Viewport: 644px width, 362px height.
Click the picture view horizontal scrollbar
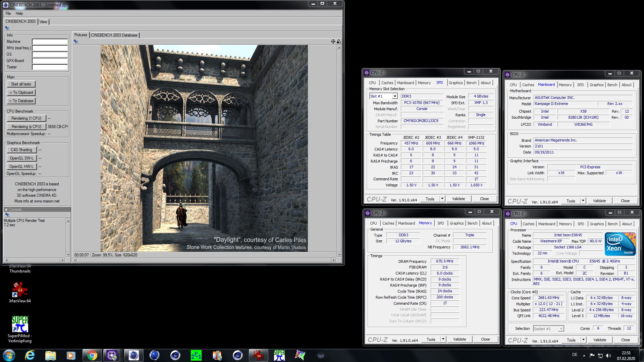(x=204, y=260)
